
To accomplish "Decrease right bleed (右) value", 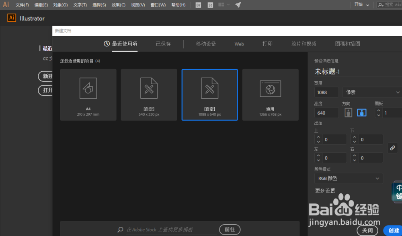I will point(355,160).
